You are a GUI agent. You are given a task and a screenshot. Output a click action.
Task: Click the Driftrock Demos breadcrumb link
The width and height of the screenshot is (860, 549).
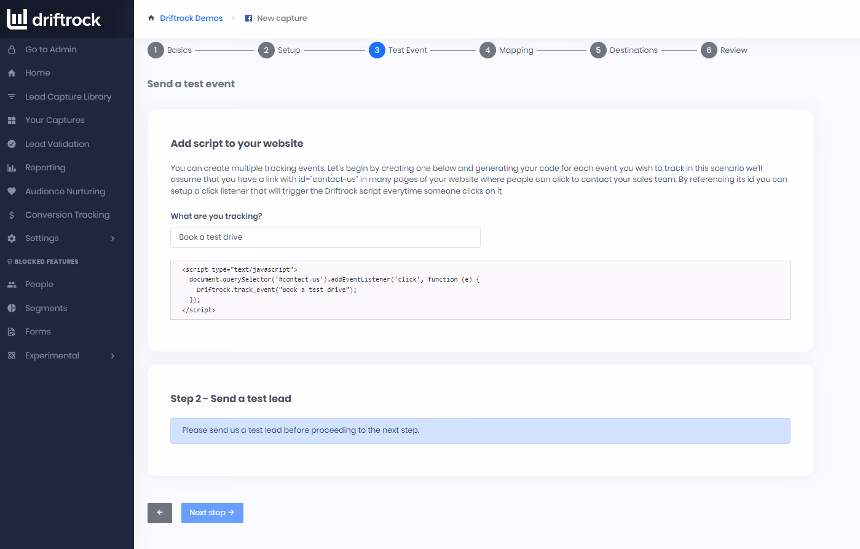coord(191,18)
